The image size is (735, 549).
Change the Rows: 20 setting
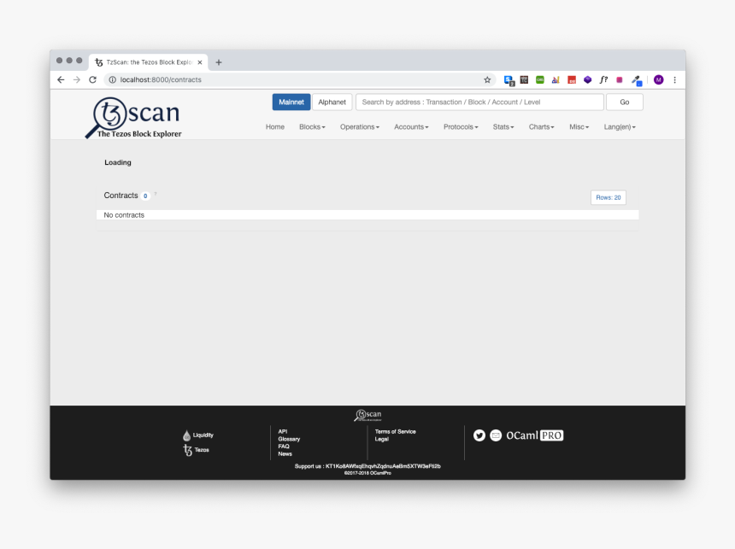tap(608, 197)
